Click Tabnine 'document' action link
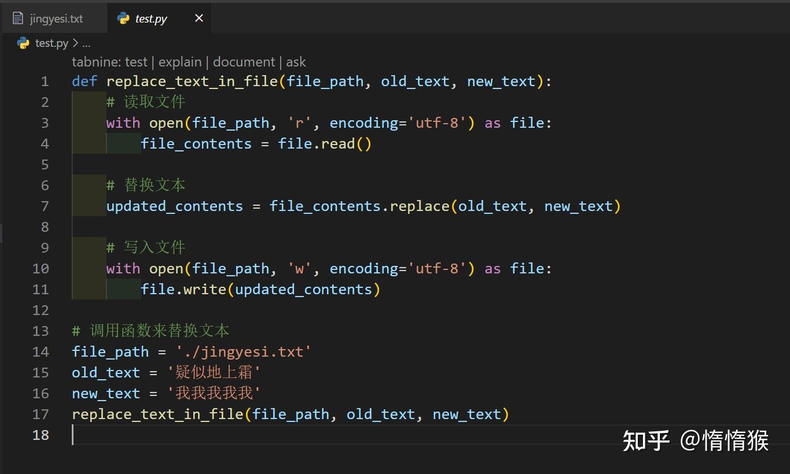This screenshot has width=790, height=474. pyautogui.click(x=244, y=61)
